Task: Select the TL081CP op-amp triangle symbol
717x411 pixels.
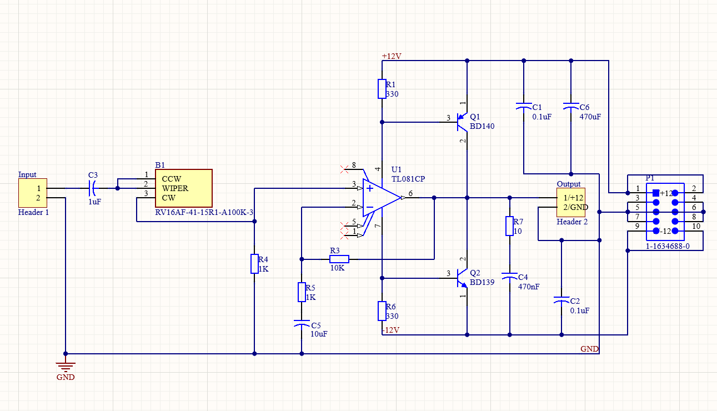Action: 382,198
